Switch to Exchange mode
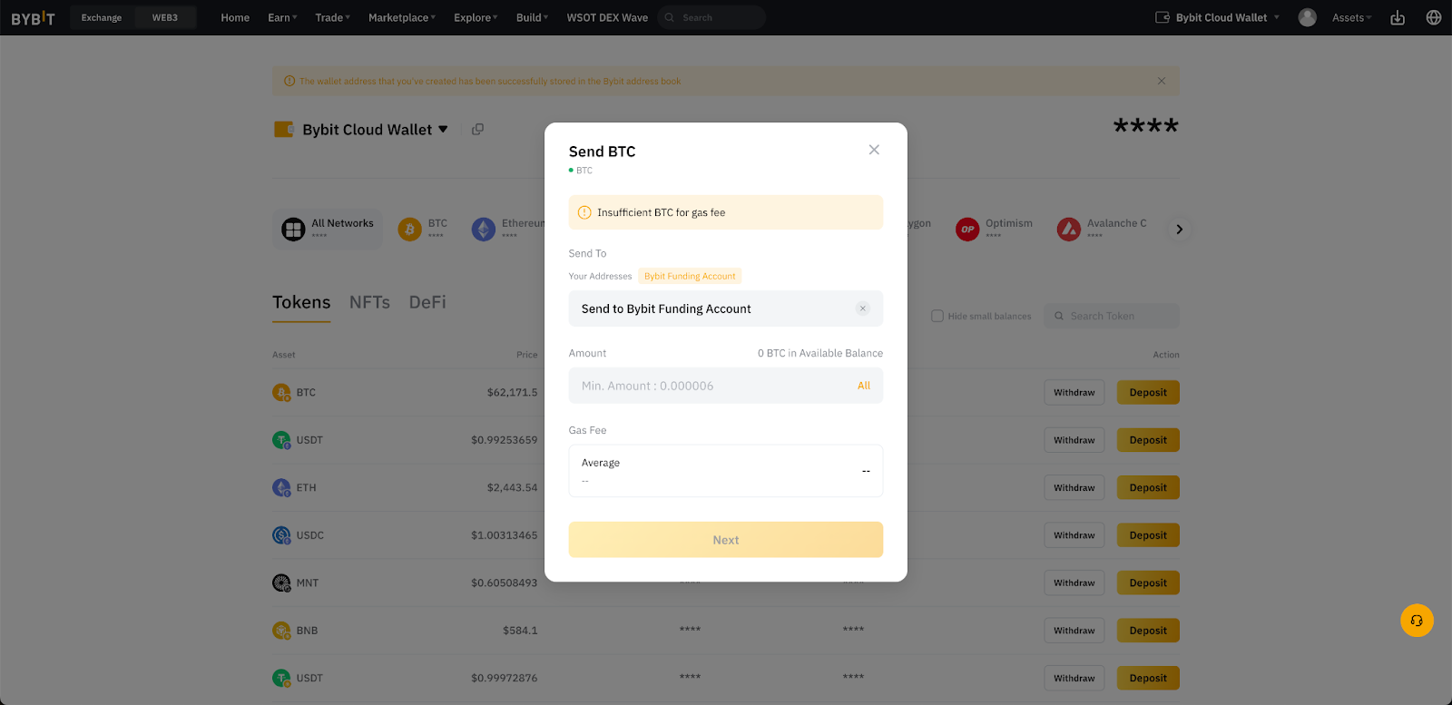The image size is (1452, 705). 102,17
